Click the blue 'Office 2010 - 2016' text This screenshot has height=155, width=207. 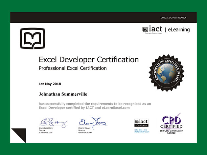coord(141,130)
